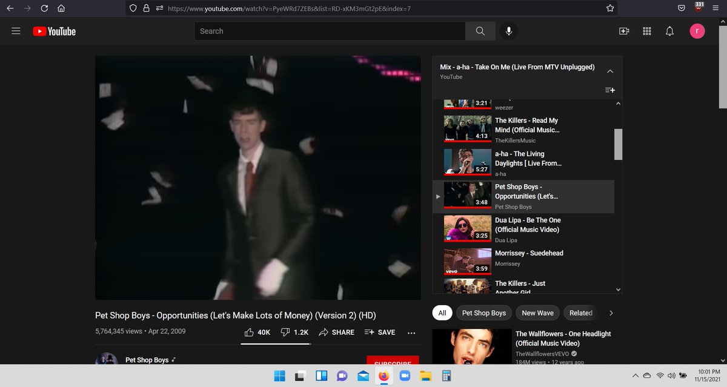Open Mail app from taskbar
Image resolution: width=727 pixels, height=387 pixels.
point(363,376)
